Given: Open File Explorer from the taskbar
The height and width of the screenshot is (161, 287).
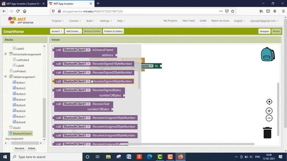Looking at the screenshot, I should coord(108,157).
